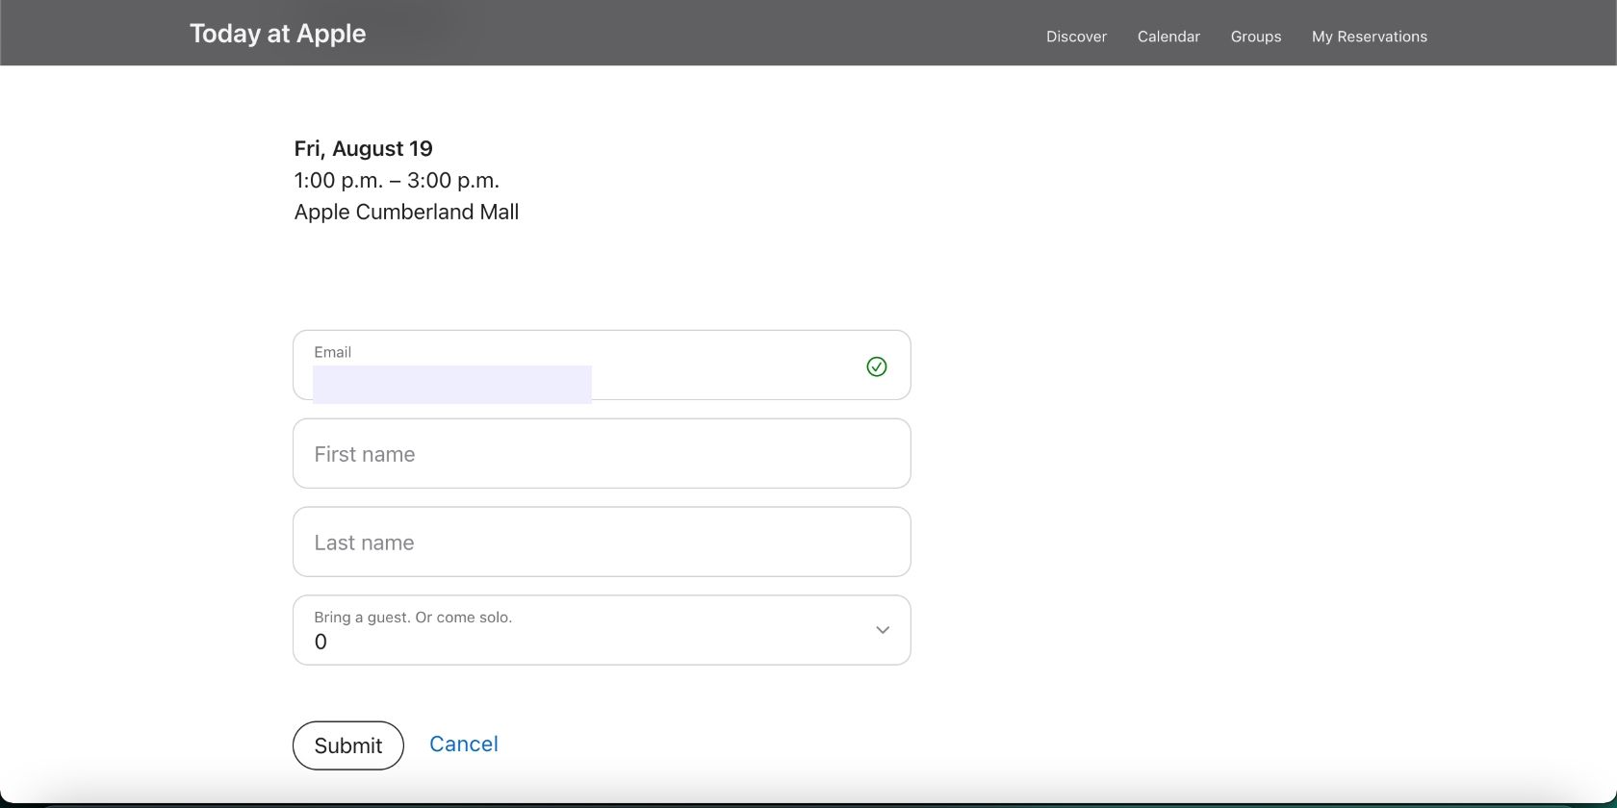This screenshot has height=808, width=1617.
Task: Click the 'Bring a guest. Or come solo.' label
Action: (x=413, y=618)
